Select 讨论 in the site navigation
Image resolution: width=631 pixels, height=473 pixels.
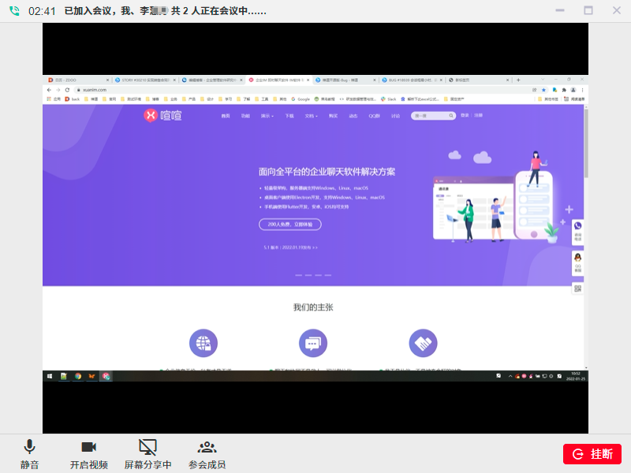(396, 116)
